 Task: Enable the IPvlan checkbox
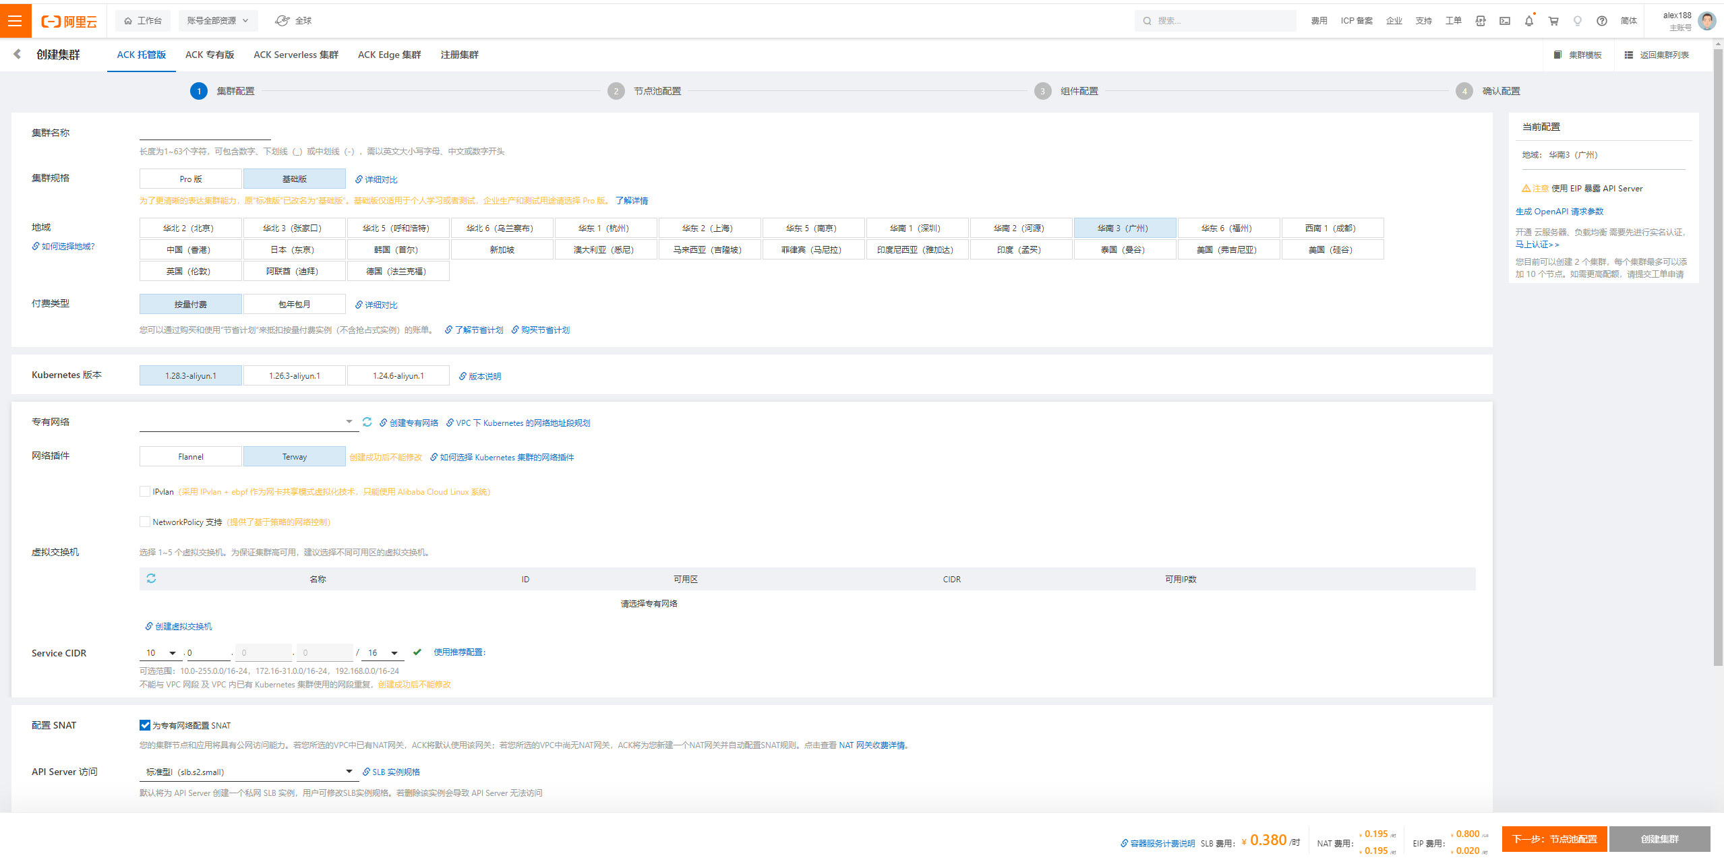pyautogui.click(x=144, y=491)
